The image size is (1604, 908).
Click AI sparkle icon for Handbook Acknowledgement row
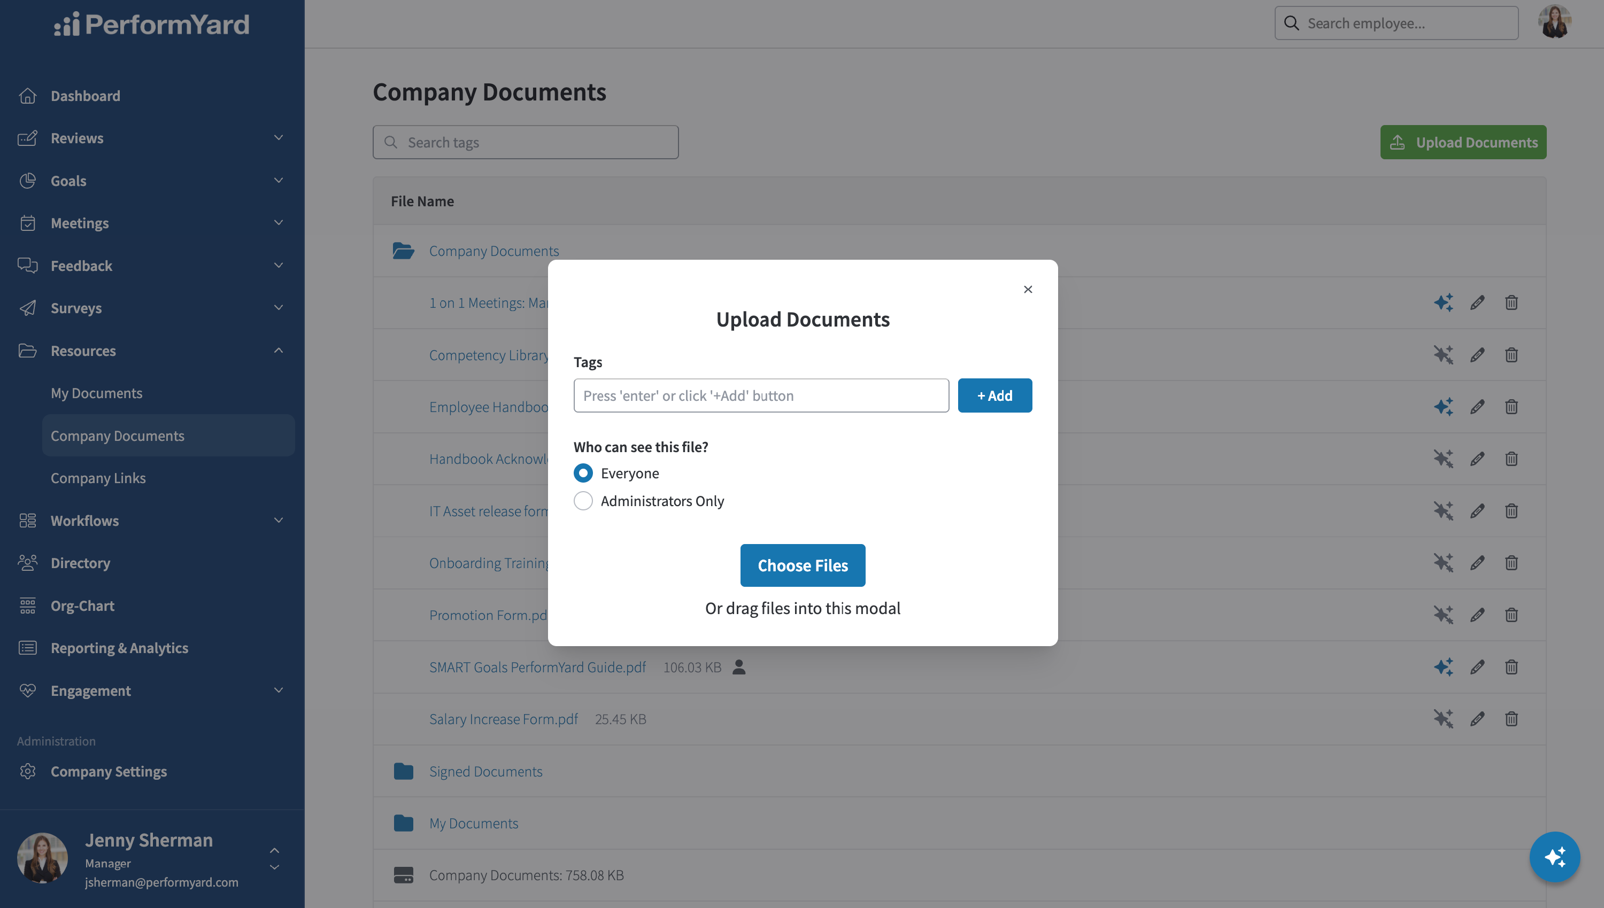(x=1443, y=459)
